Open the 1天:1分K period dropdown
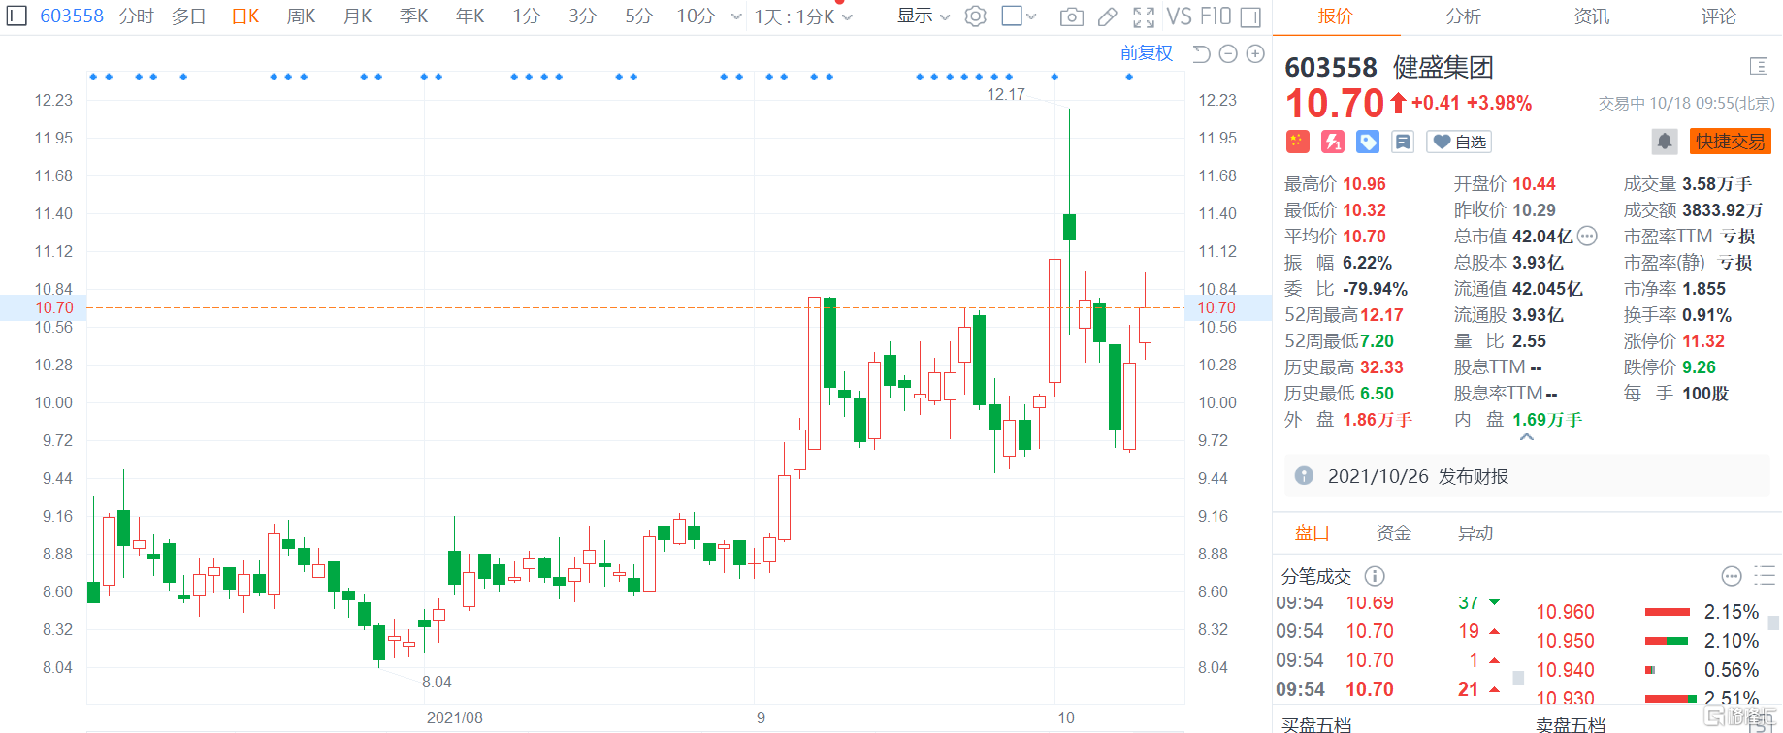This screenshot has height=733, width=1783. pos(803,16)
